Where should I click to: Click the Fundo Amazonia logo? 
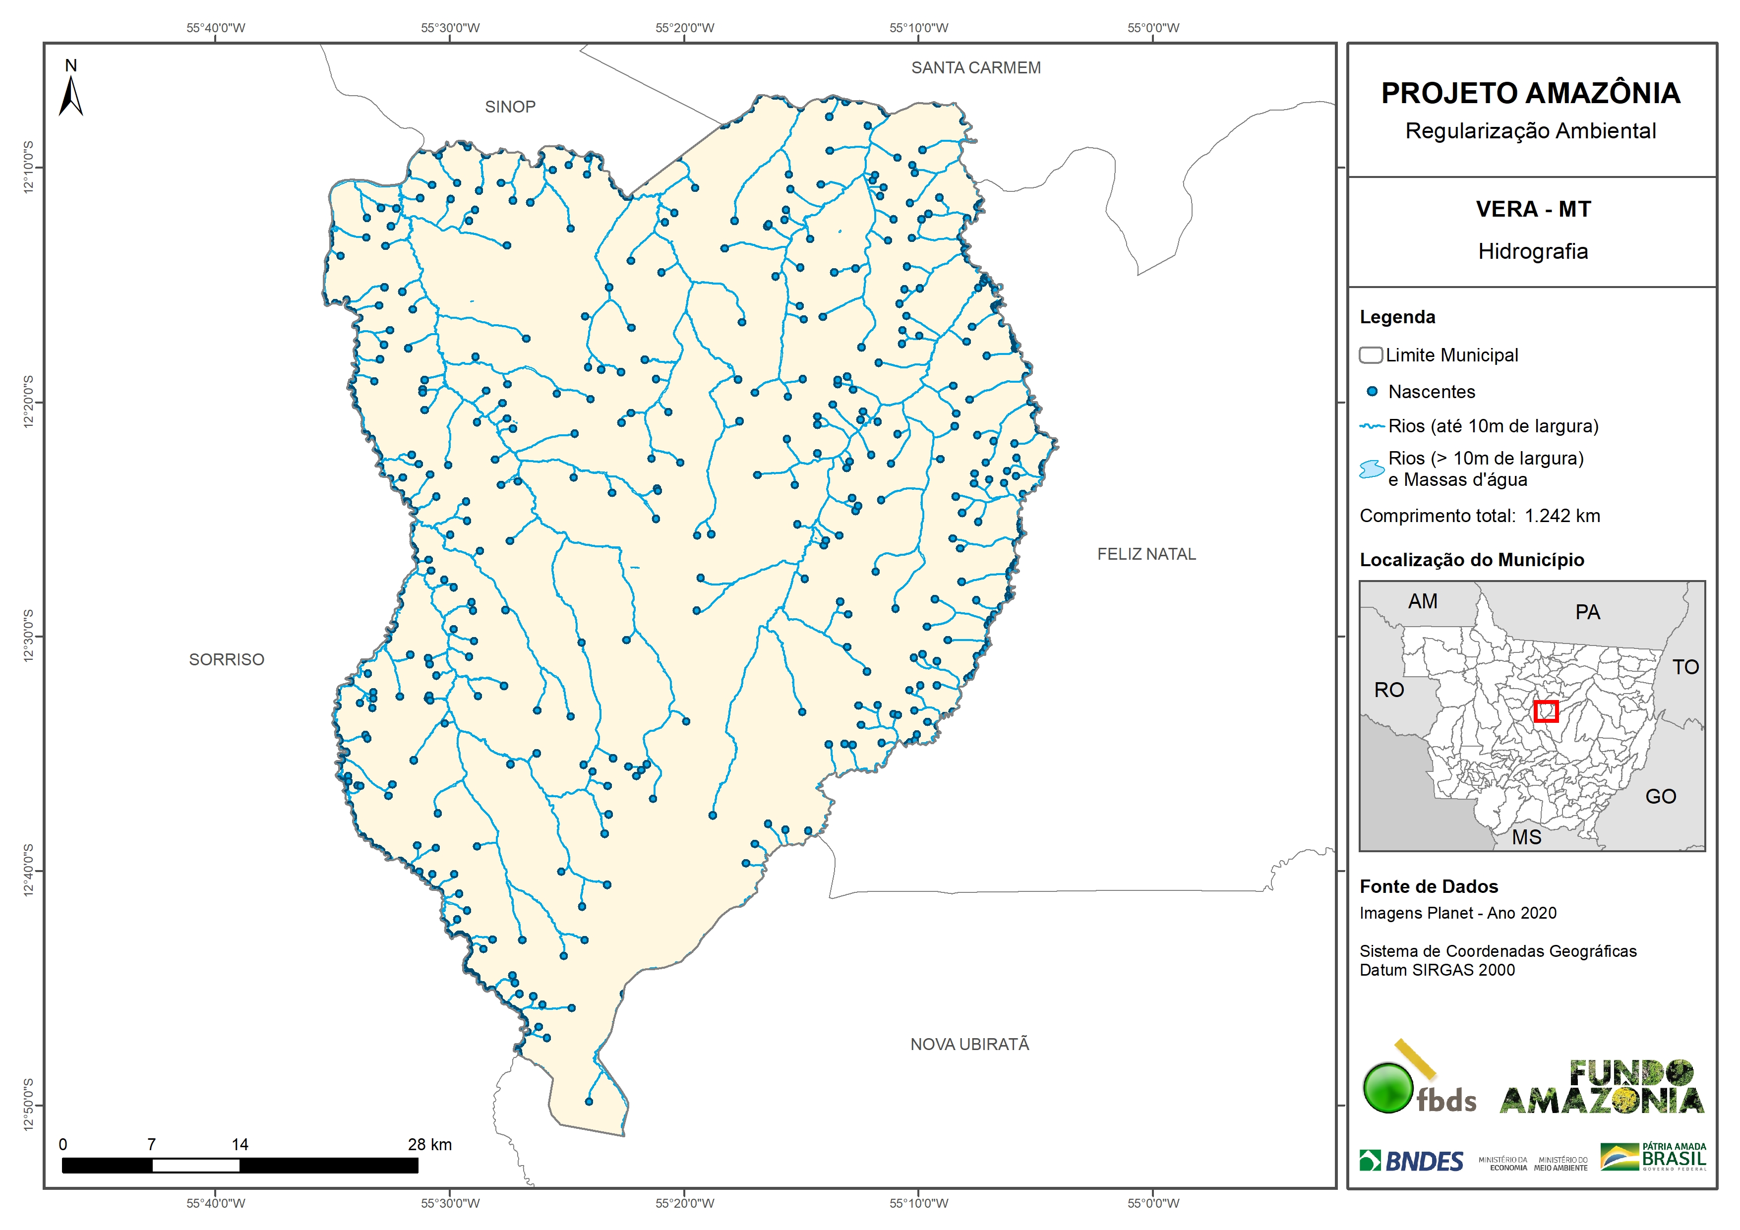pos(1602,1088)
